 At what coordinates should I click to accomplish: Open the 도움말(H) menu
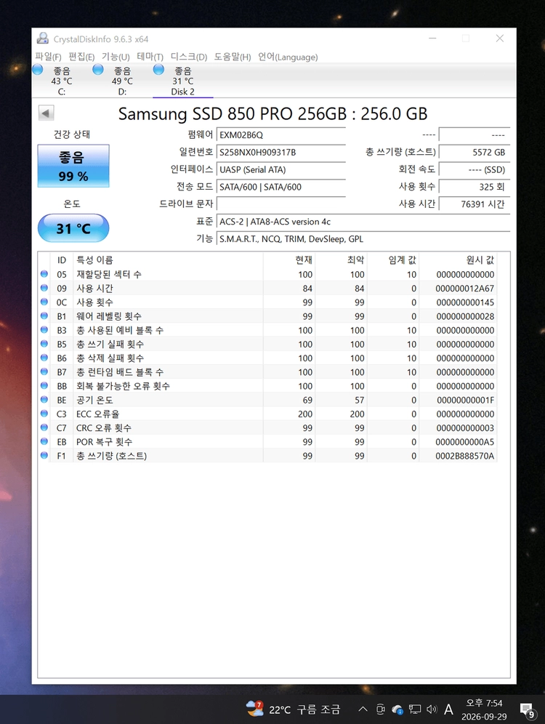(233, 57)
